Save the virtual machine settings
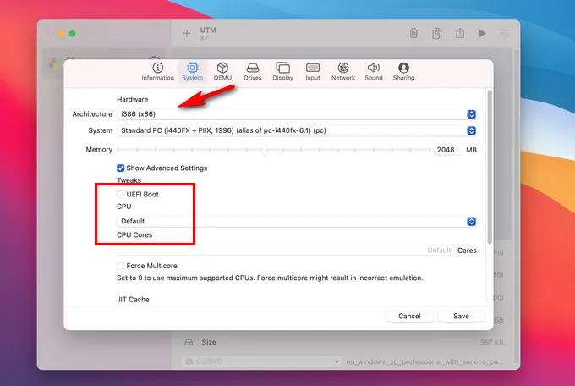575x386 pixels. (x=461, y=317)
